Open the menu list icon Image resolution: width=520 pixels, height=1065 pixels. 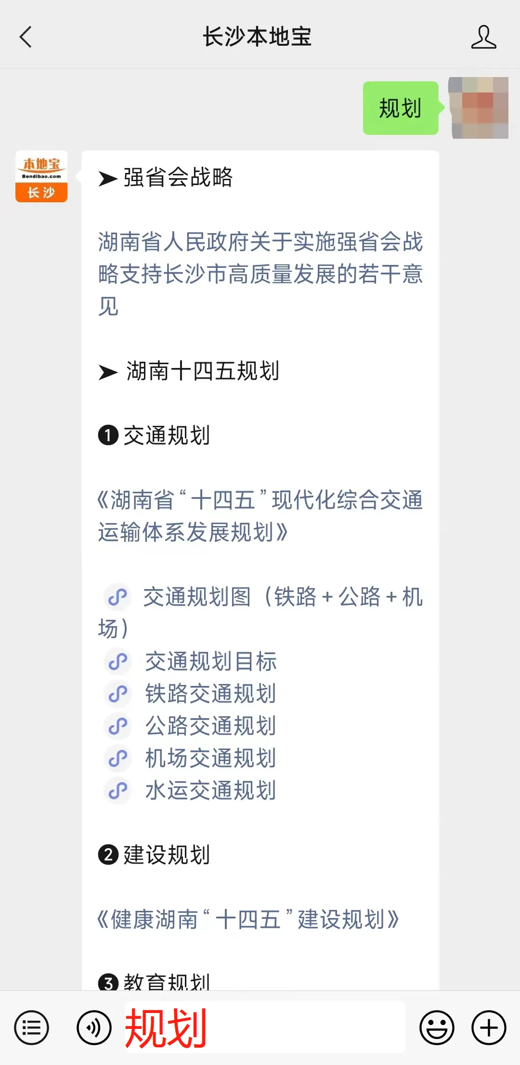point(31,1027)
